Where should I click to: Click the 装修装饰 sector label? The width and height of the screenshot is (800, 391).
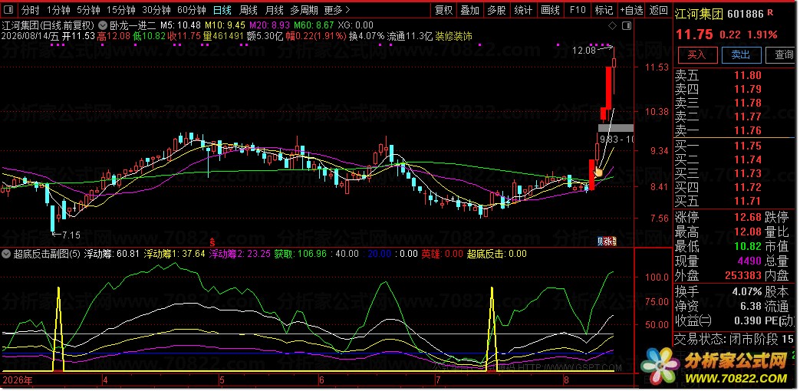[x=453, y=36]
